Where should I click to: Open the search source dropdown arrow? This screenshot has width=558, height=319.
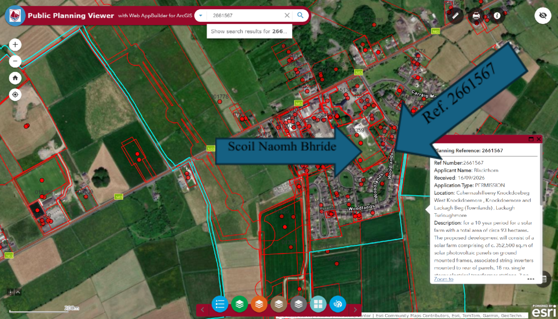201,16
